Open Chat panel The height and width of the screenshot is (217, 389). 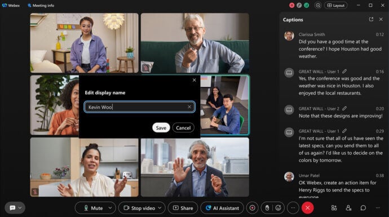pyautogui.click(x=363, y=208)
